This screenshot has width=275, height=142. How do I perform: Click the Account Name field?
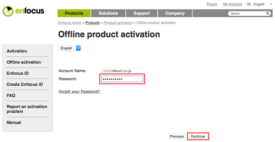(x=122, y=71)
